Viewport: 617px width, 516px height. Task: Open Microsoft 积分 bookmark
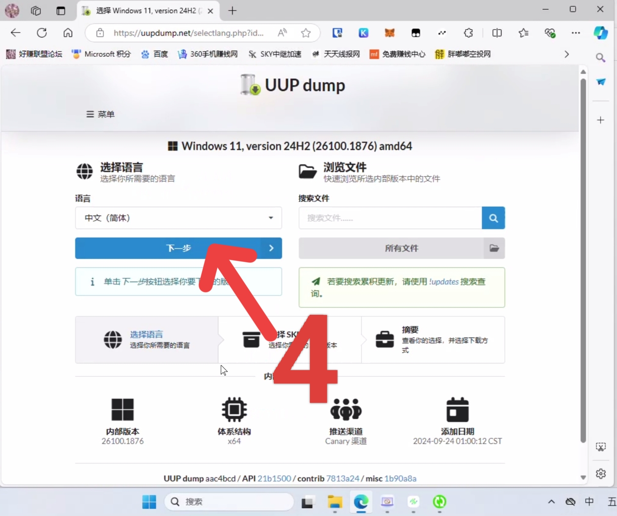101,54
